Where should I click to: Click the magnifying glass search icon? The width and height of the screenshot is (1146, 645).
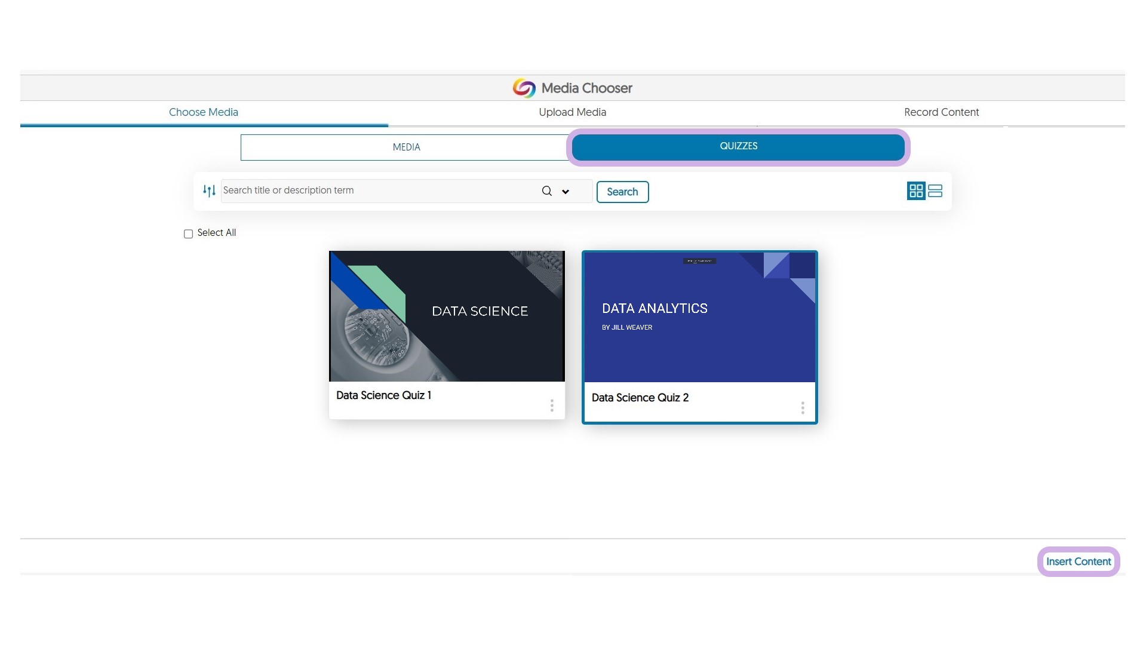(x=546, y=191)
